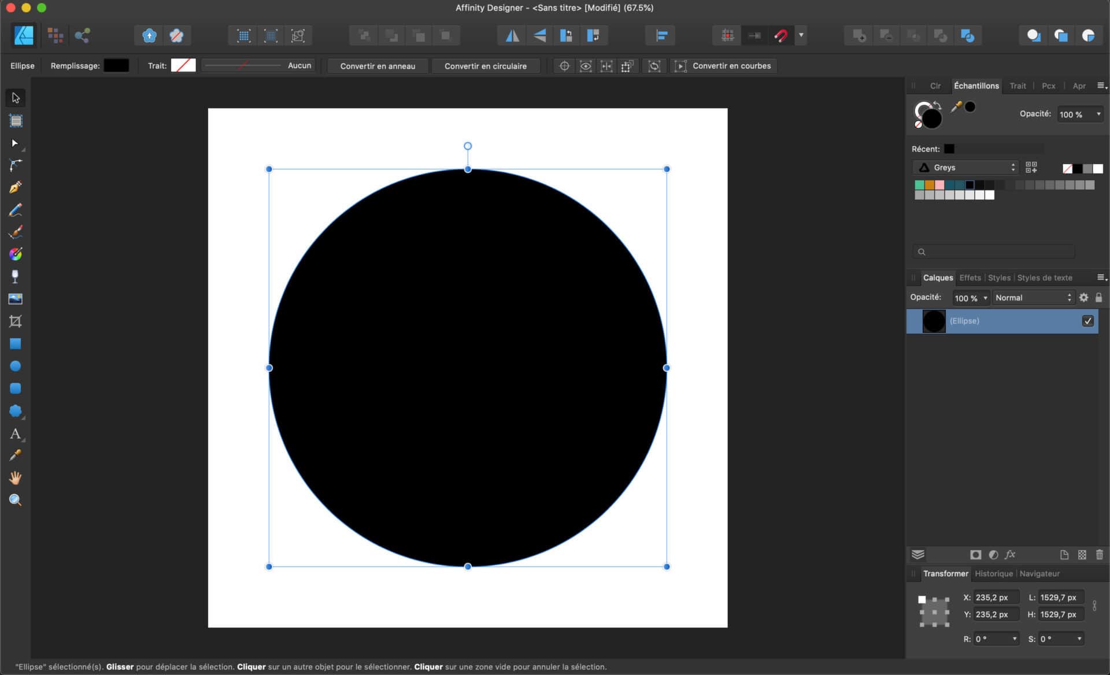1110x675 pixels.
Task: Open the Crop tool
Action: [15, 321]
